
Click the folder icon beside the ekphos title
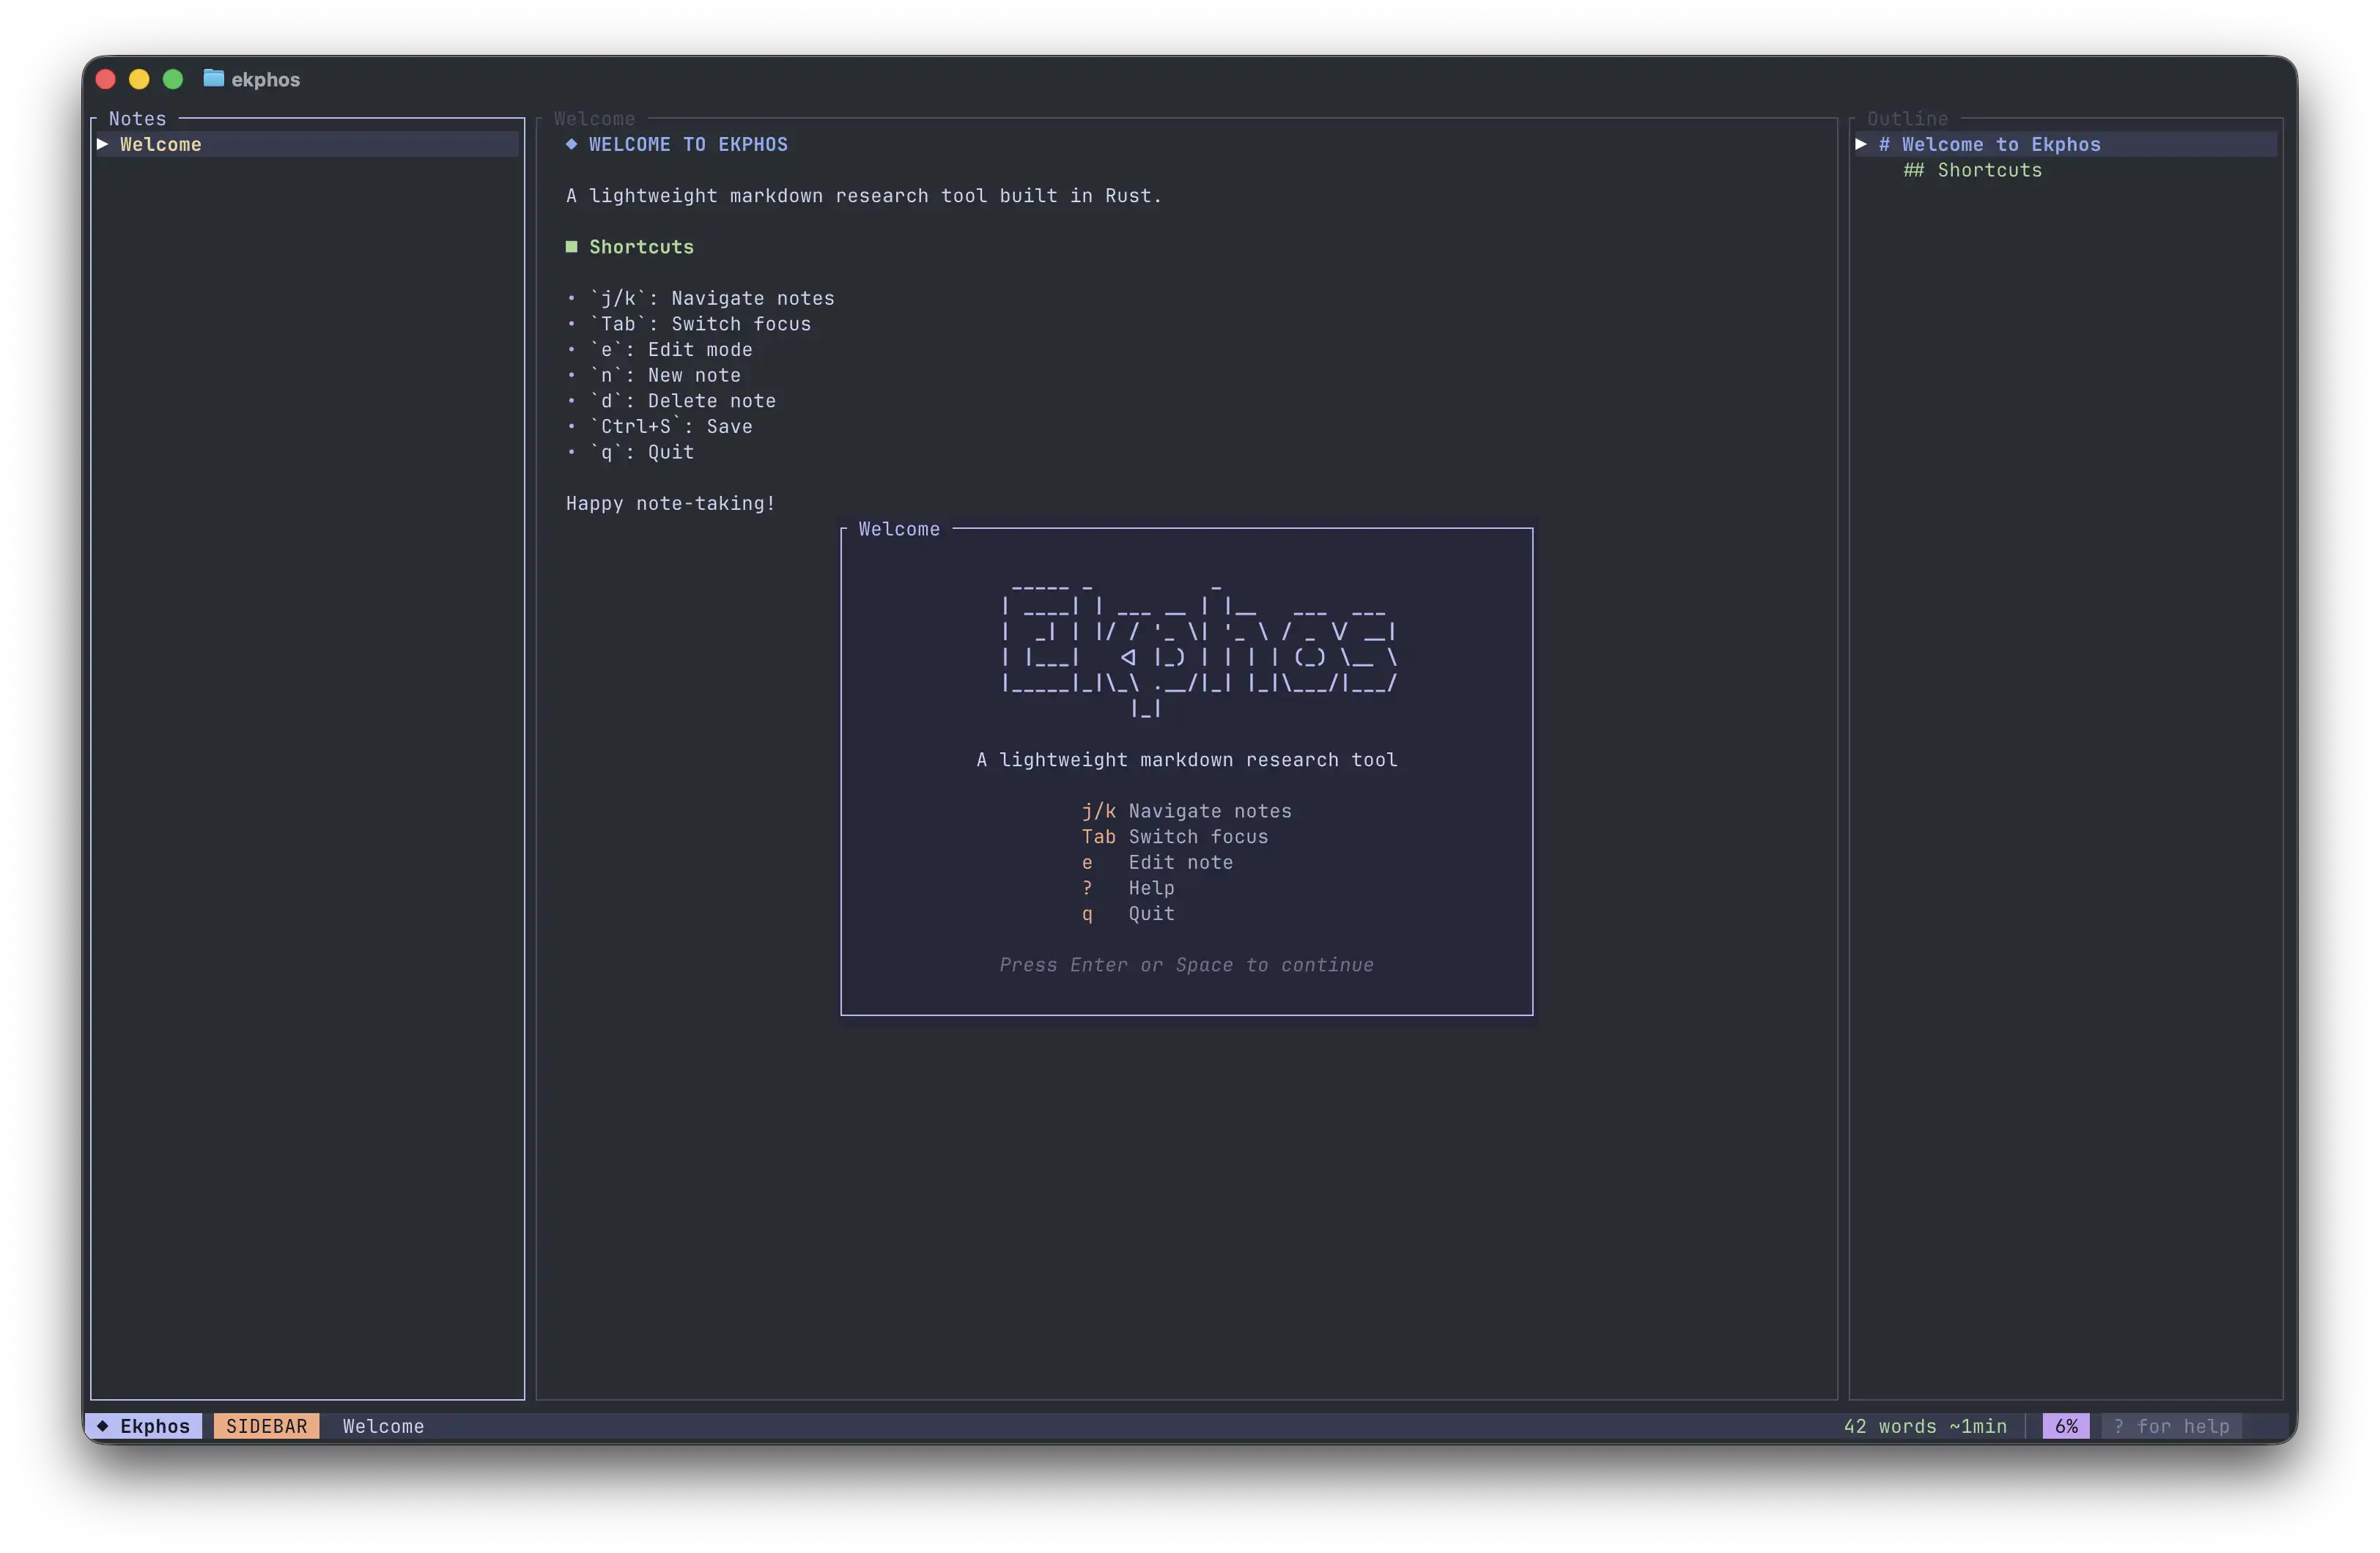pyautogui.click(x=213, y=78)
